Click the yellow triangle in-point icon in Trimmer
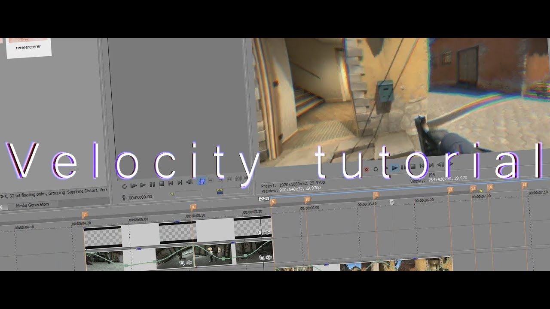 172,194
